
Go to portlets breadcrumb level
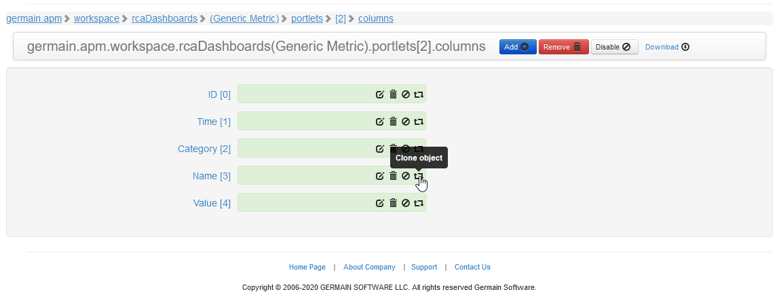307,18
